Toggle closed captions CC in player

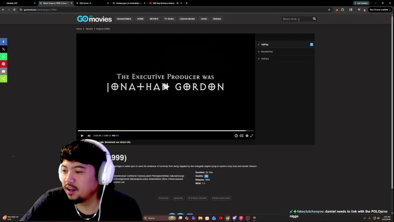coord(242,136)
